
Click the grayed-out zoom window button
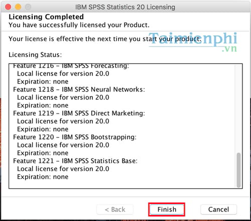[x=28, y=7]
